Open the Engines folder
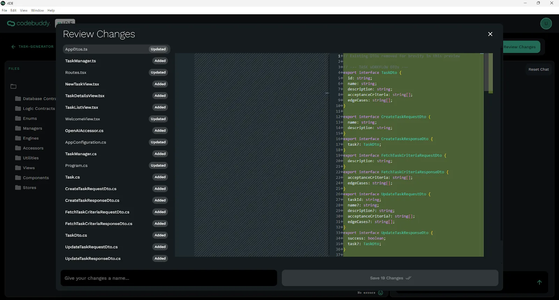 coord(27,138)
